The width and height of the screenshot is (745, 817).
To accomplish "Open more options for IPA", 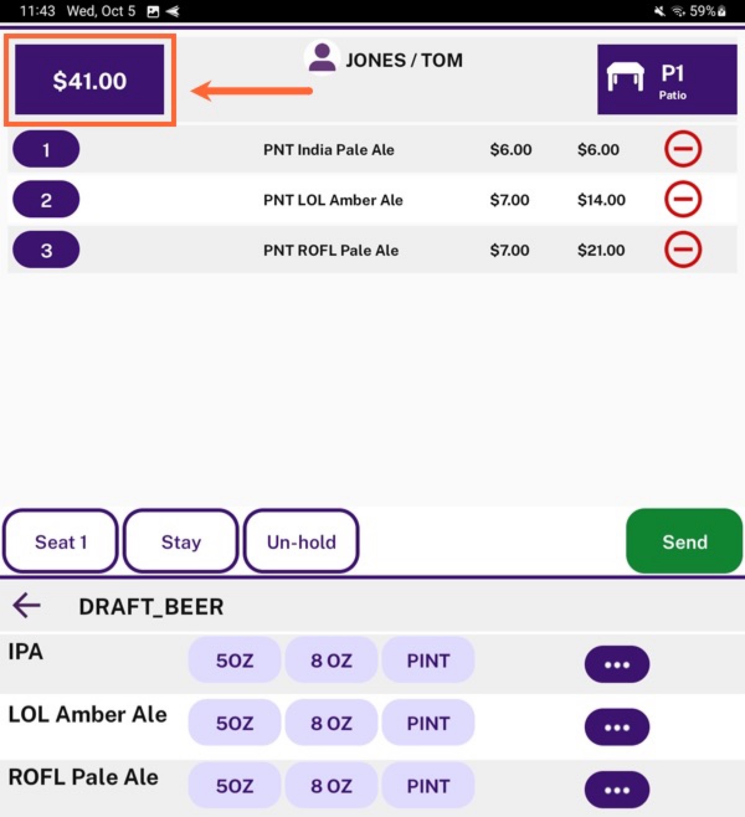I will 617,664.
